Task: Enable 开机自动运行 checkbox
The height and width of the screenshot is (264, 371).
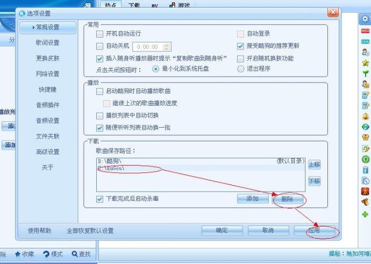Action: [99, 34]
